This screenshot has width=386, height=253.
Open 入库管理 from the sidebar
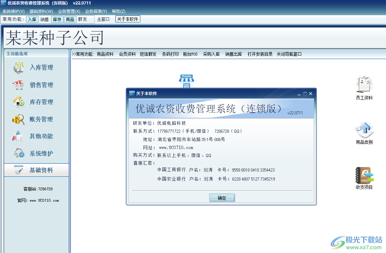click(41, 68)
